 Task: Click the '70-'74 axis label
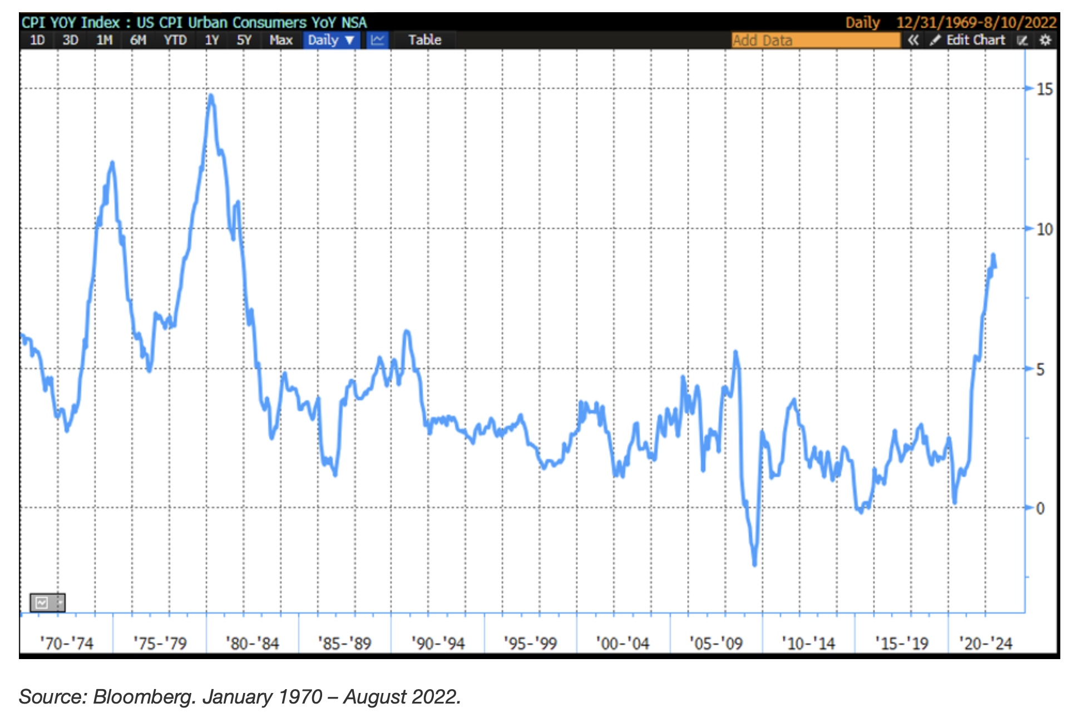pos(67,644)
